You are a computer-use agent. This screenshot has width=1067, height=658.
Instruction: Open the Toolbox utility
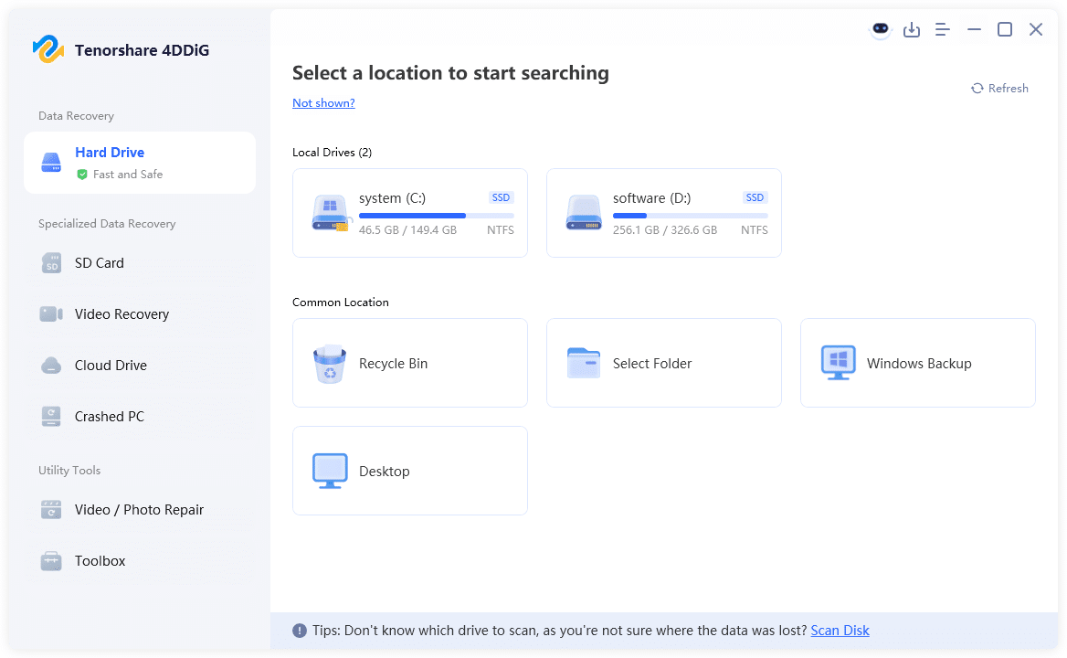point(100,561)
